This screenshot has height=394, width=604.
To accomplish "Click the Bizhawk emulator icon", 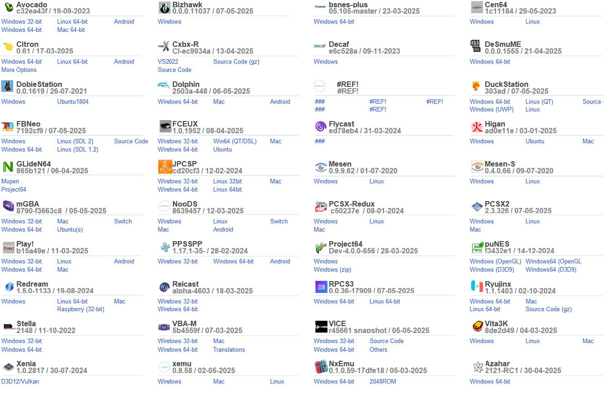I will tap(165, 7).
